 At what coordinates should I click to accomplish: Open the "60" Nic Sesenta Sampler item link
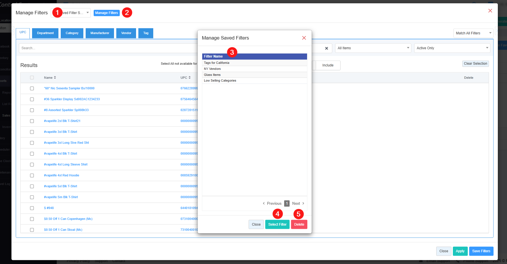coord(69,88)
